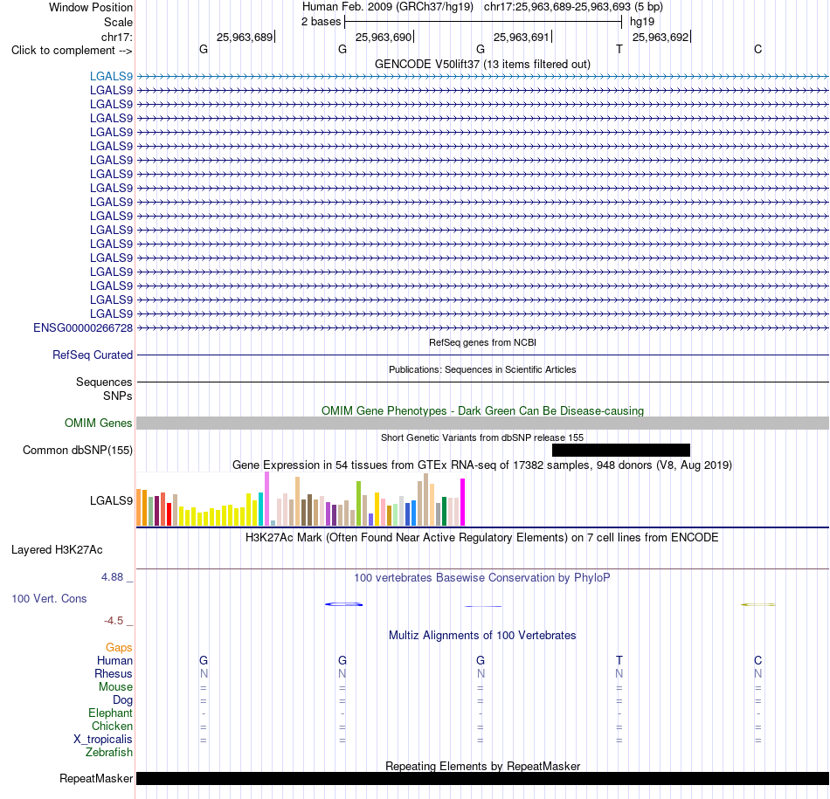Click the 'Human' alignment row label
This screenshot has width=830, height=799.
click(x=114, y=661)
